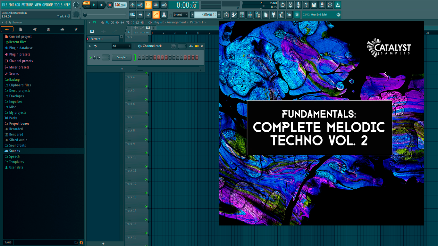438x246 pixels.
Task: Click the Sampler channel button
Action: pos(122,57)
